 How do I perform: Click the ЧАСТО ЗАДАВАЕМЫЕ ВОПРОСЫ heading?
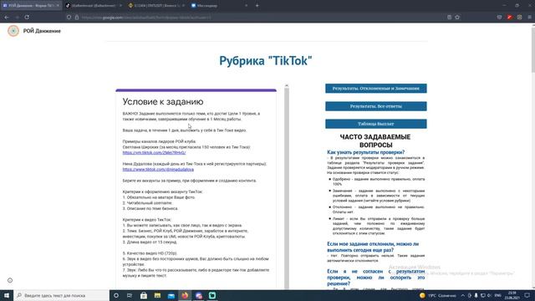(375, 141)
